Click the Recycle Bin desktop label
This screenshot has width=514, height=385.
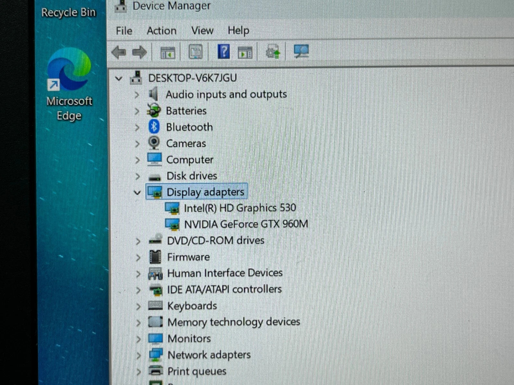click(68, 13)
